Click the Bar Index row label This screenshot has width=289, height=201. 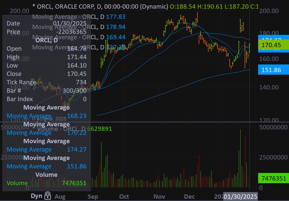pos(20,99)
